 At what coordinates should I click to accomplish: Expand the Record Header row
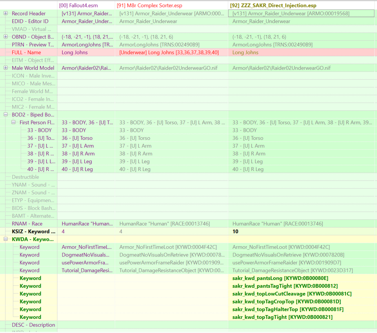[6, 13]
